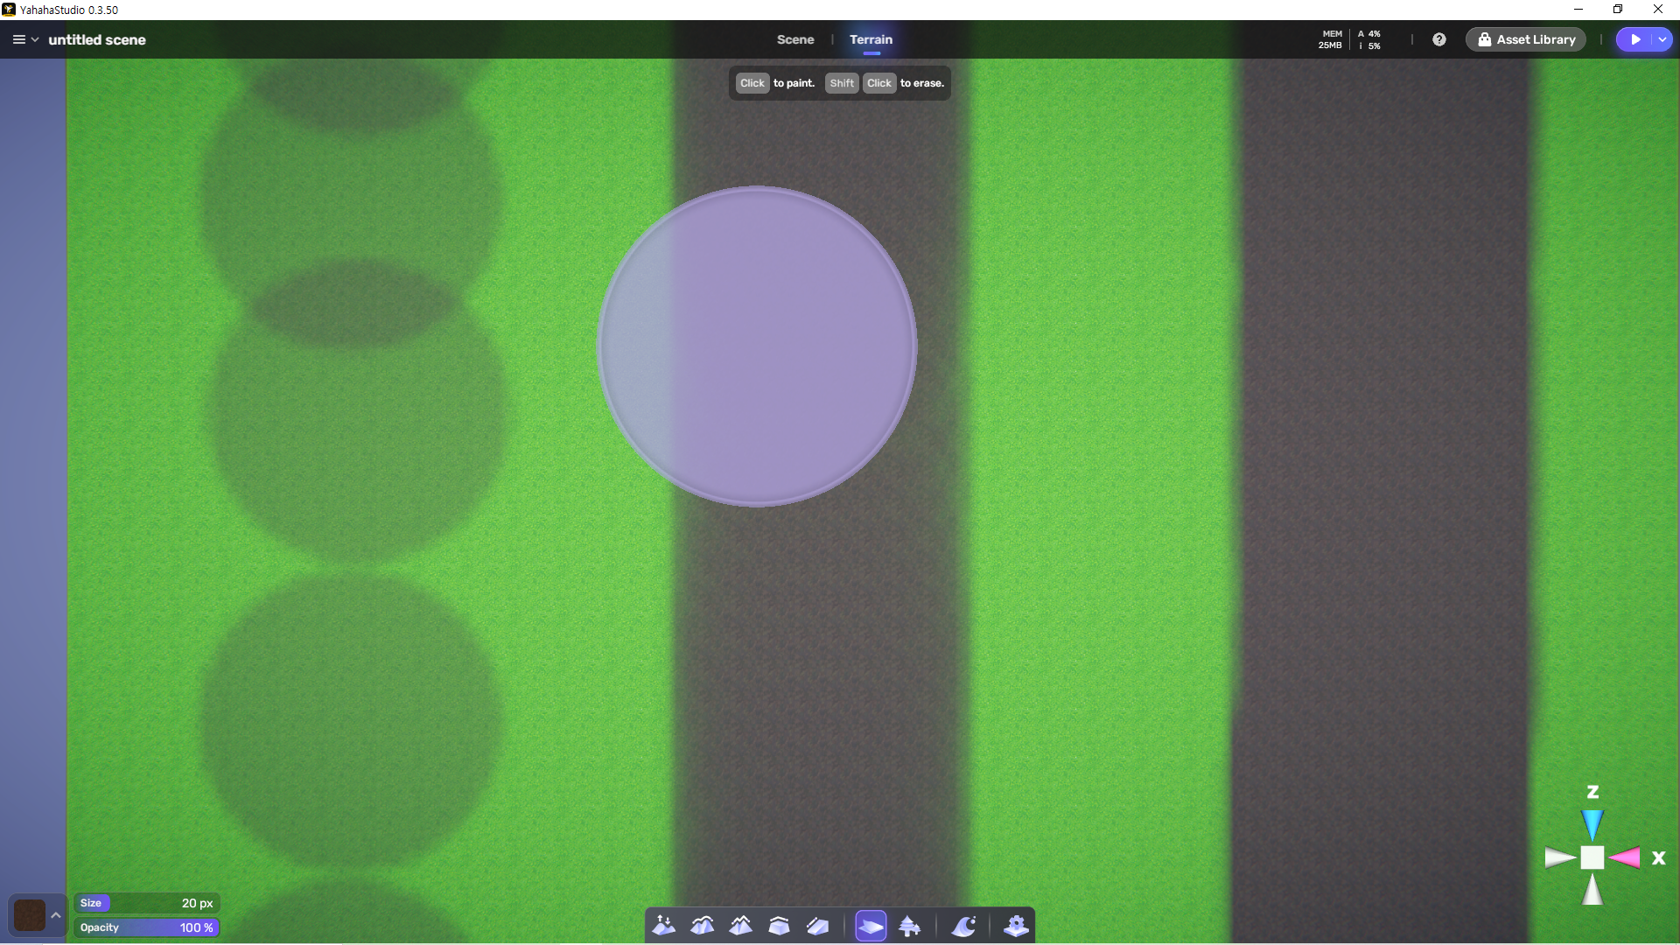Click the brush Opacity slider
This screenshot has width=1680, height=945.
(x=147, y=927)
